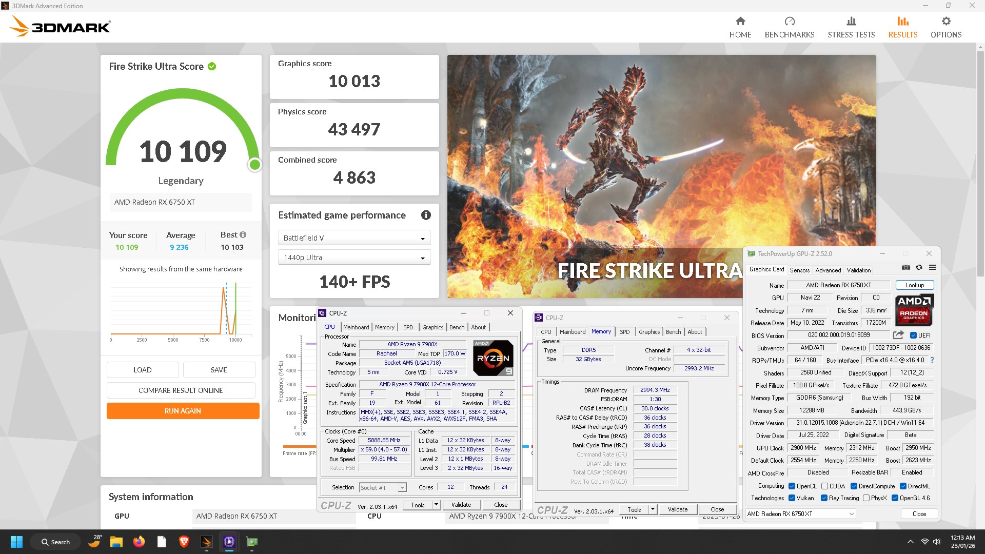Open 3DMark Options gear
This screenshot has width=985, height=554.
(x=945, y=27)
